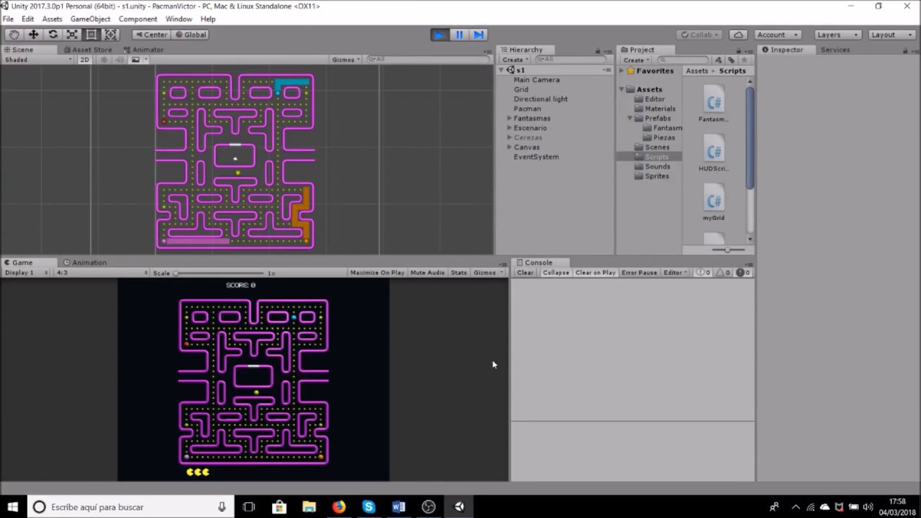Viewport: 921px width, 518px height.
Task: Click search by type icon in Project
Action: click(x=720, y=60)
